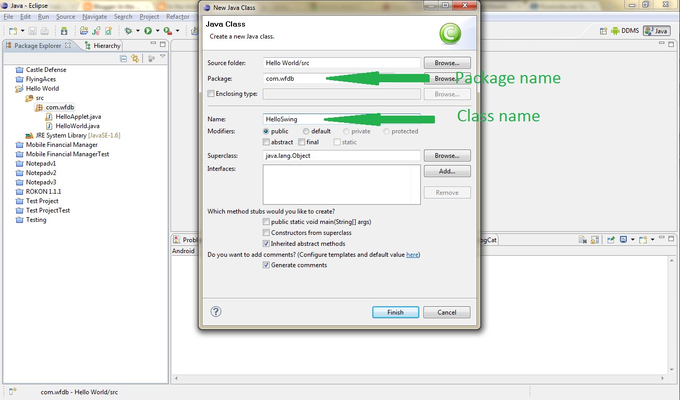Image resolution: width=680 pixels, height=400 pixels.
Task: Enable public static void main stub
Action: coord(266,222)
